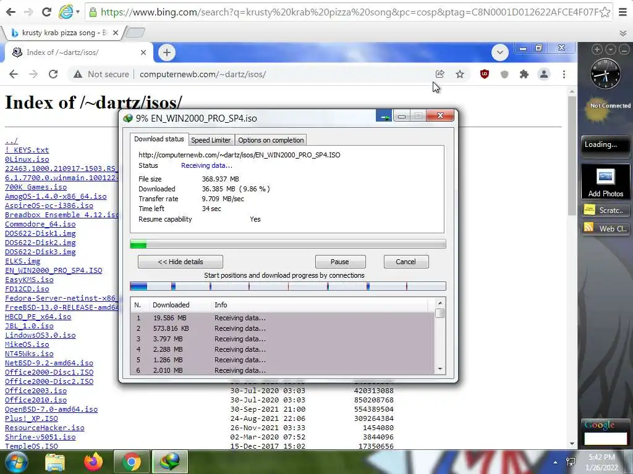This screenshot has height=474, width=633.
Task: Close the krusty krab pizza song tab
Action: pos(116,33)
